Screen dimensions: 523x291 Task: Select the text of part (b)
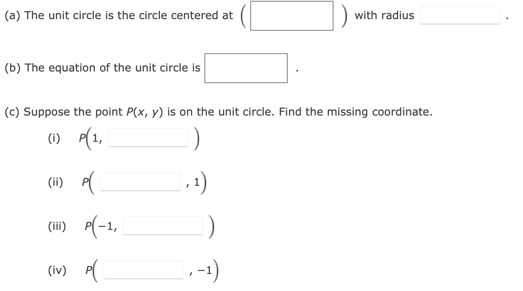click(102, 68)
